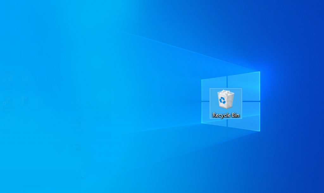Click the blue recycling arrows on the bin
Screen dimensions: 324x193
tap(224, 101)
